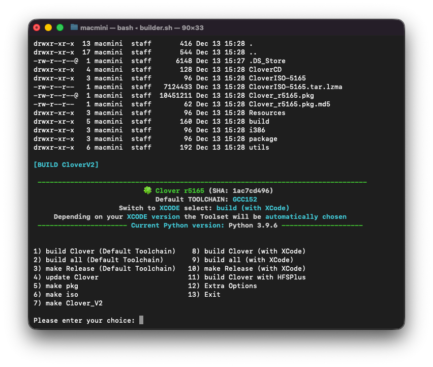Click the 'CloverCD' directory name

(x=265, y=69)
